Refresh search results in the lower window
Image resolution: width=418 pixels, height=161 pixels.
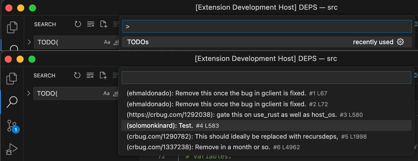coord(77,76)
